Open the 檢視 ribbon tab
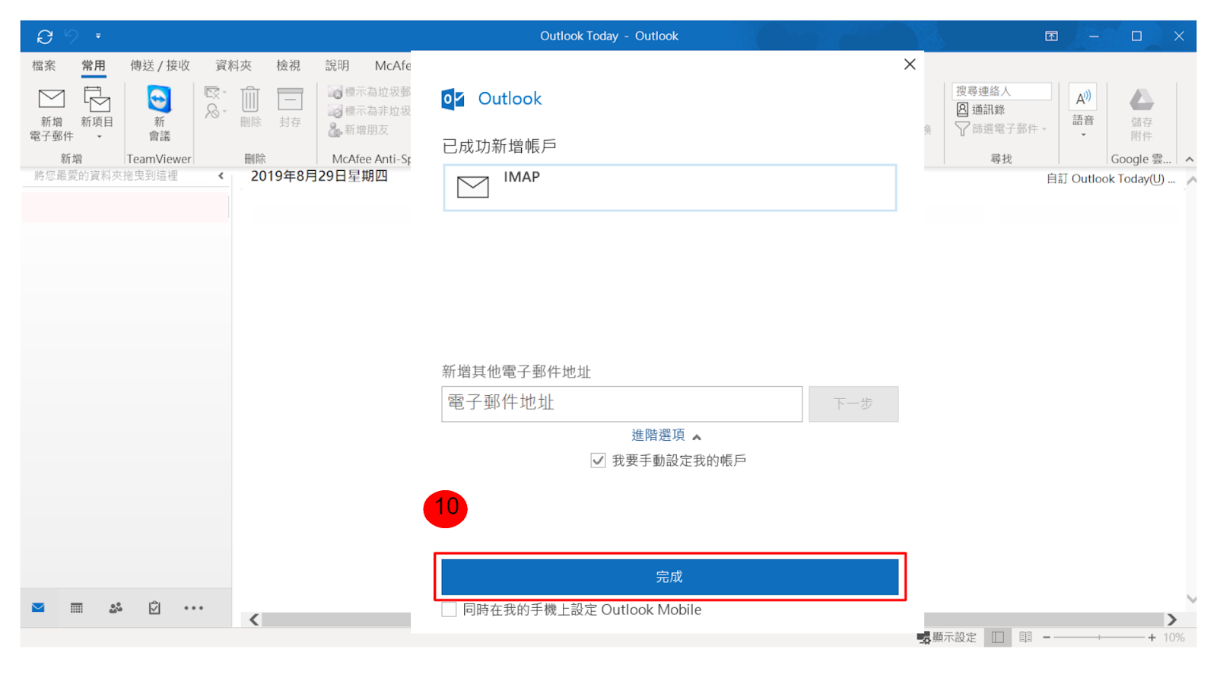This screenshot has height=684, width=1217. (x=288, y=65)
